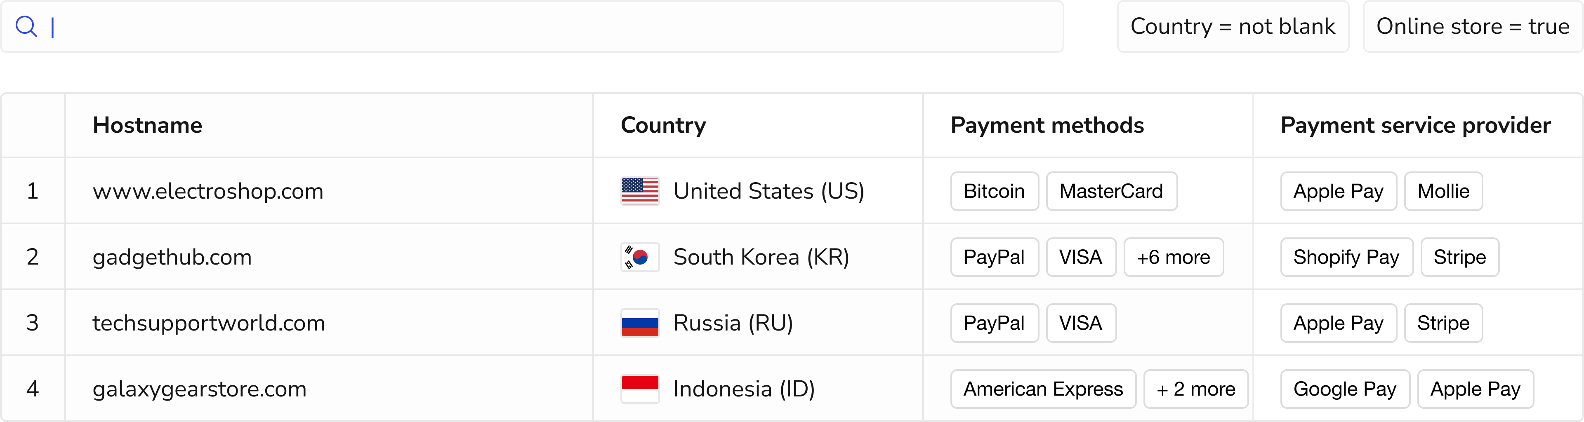The height and width of the screenshot is (422, 1584).
Task: Select row number 3
Action: 33,323
